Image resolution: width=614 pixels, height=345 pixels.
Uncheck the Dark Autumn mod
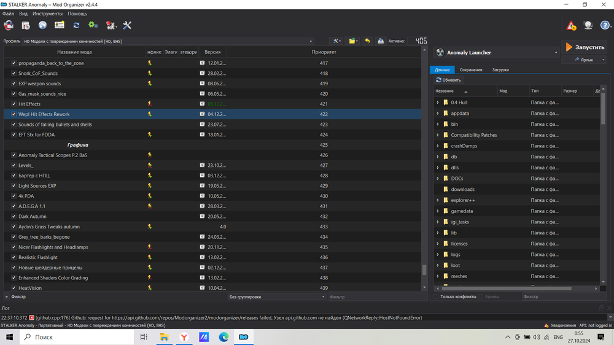(14, 217)
